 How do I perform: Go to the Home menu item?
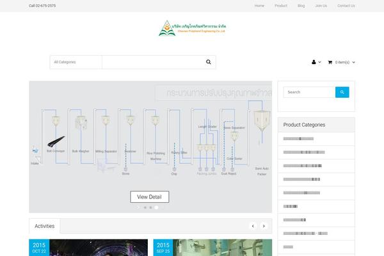tap(259, 6)
